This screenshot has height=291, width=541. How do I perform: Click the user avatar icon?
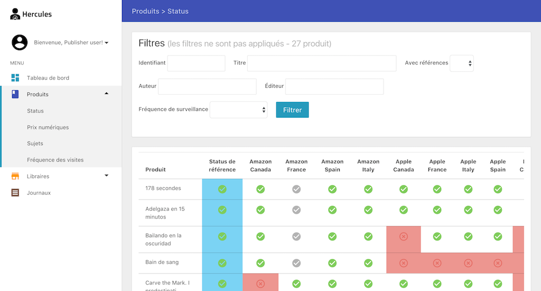[x=20, y=42]
